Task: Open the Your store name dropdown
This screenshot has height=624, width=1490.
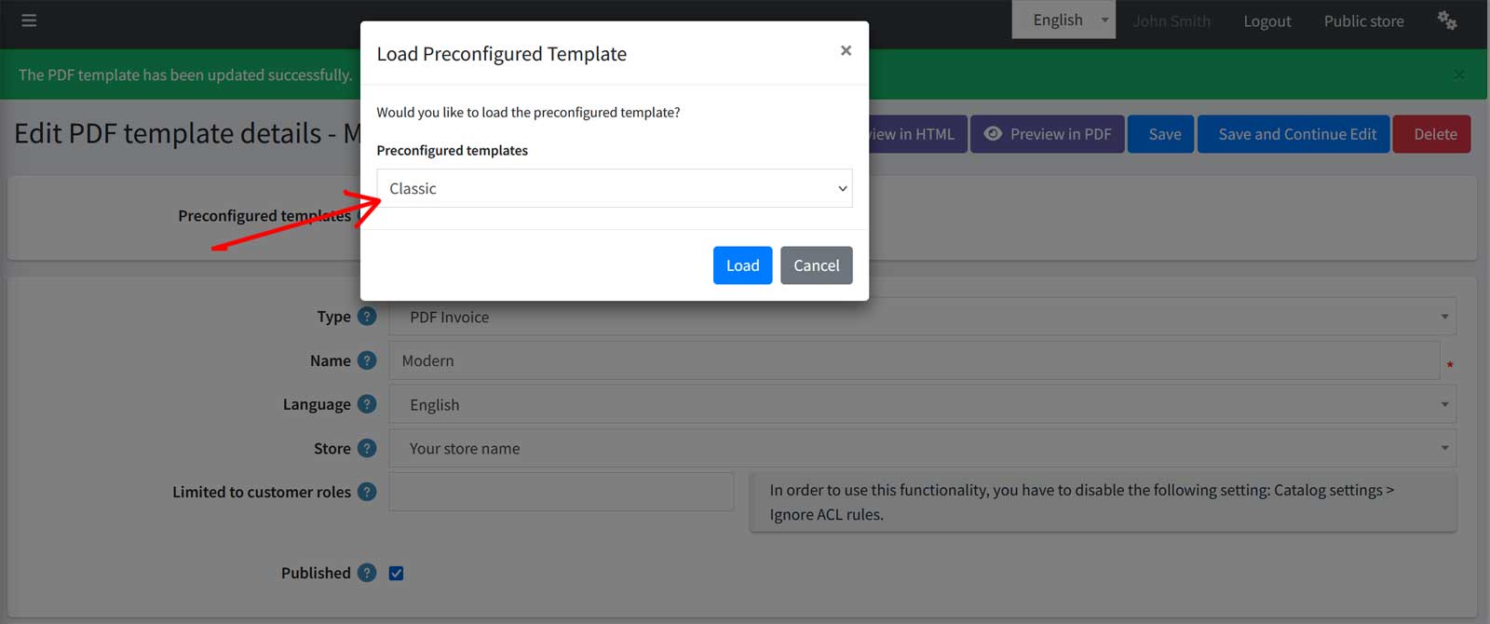Action: point(922,448)
